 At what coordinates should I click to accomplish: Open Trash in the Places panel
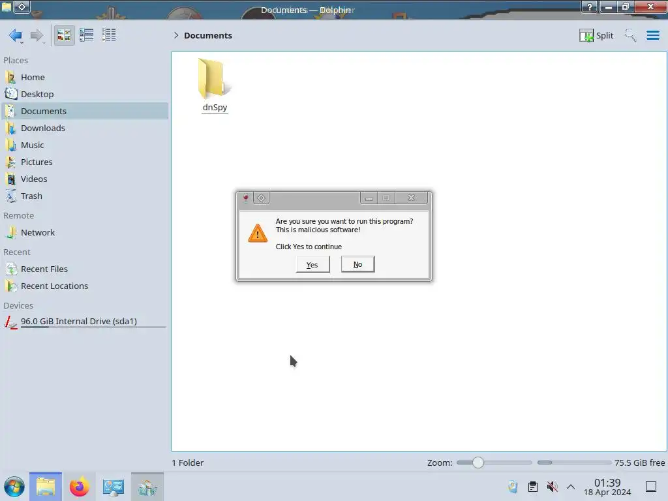click(85, 196)
